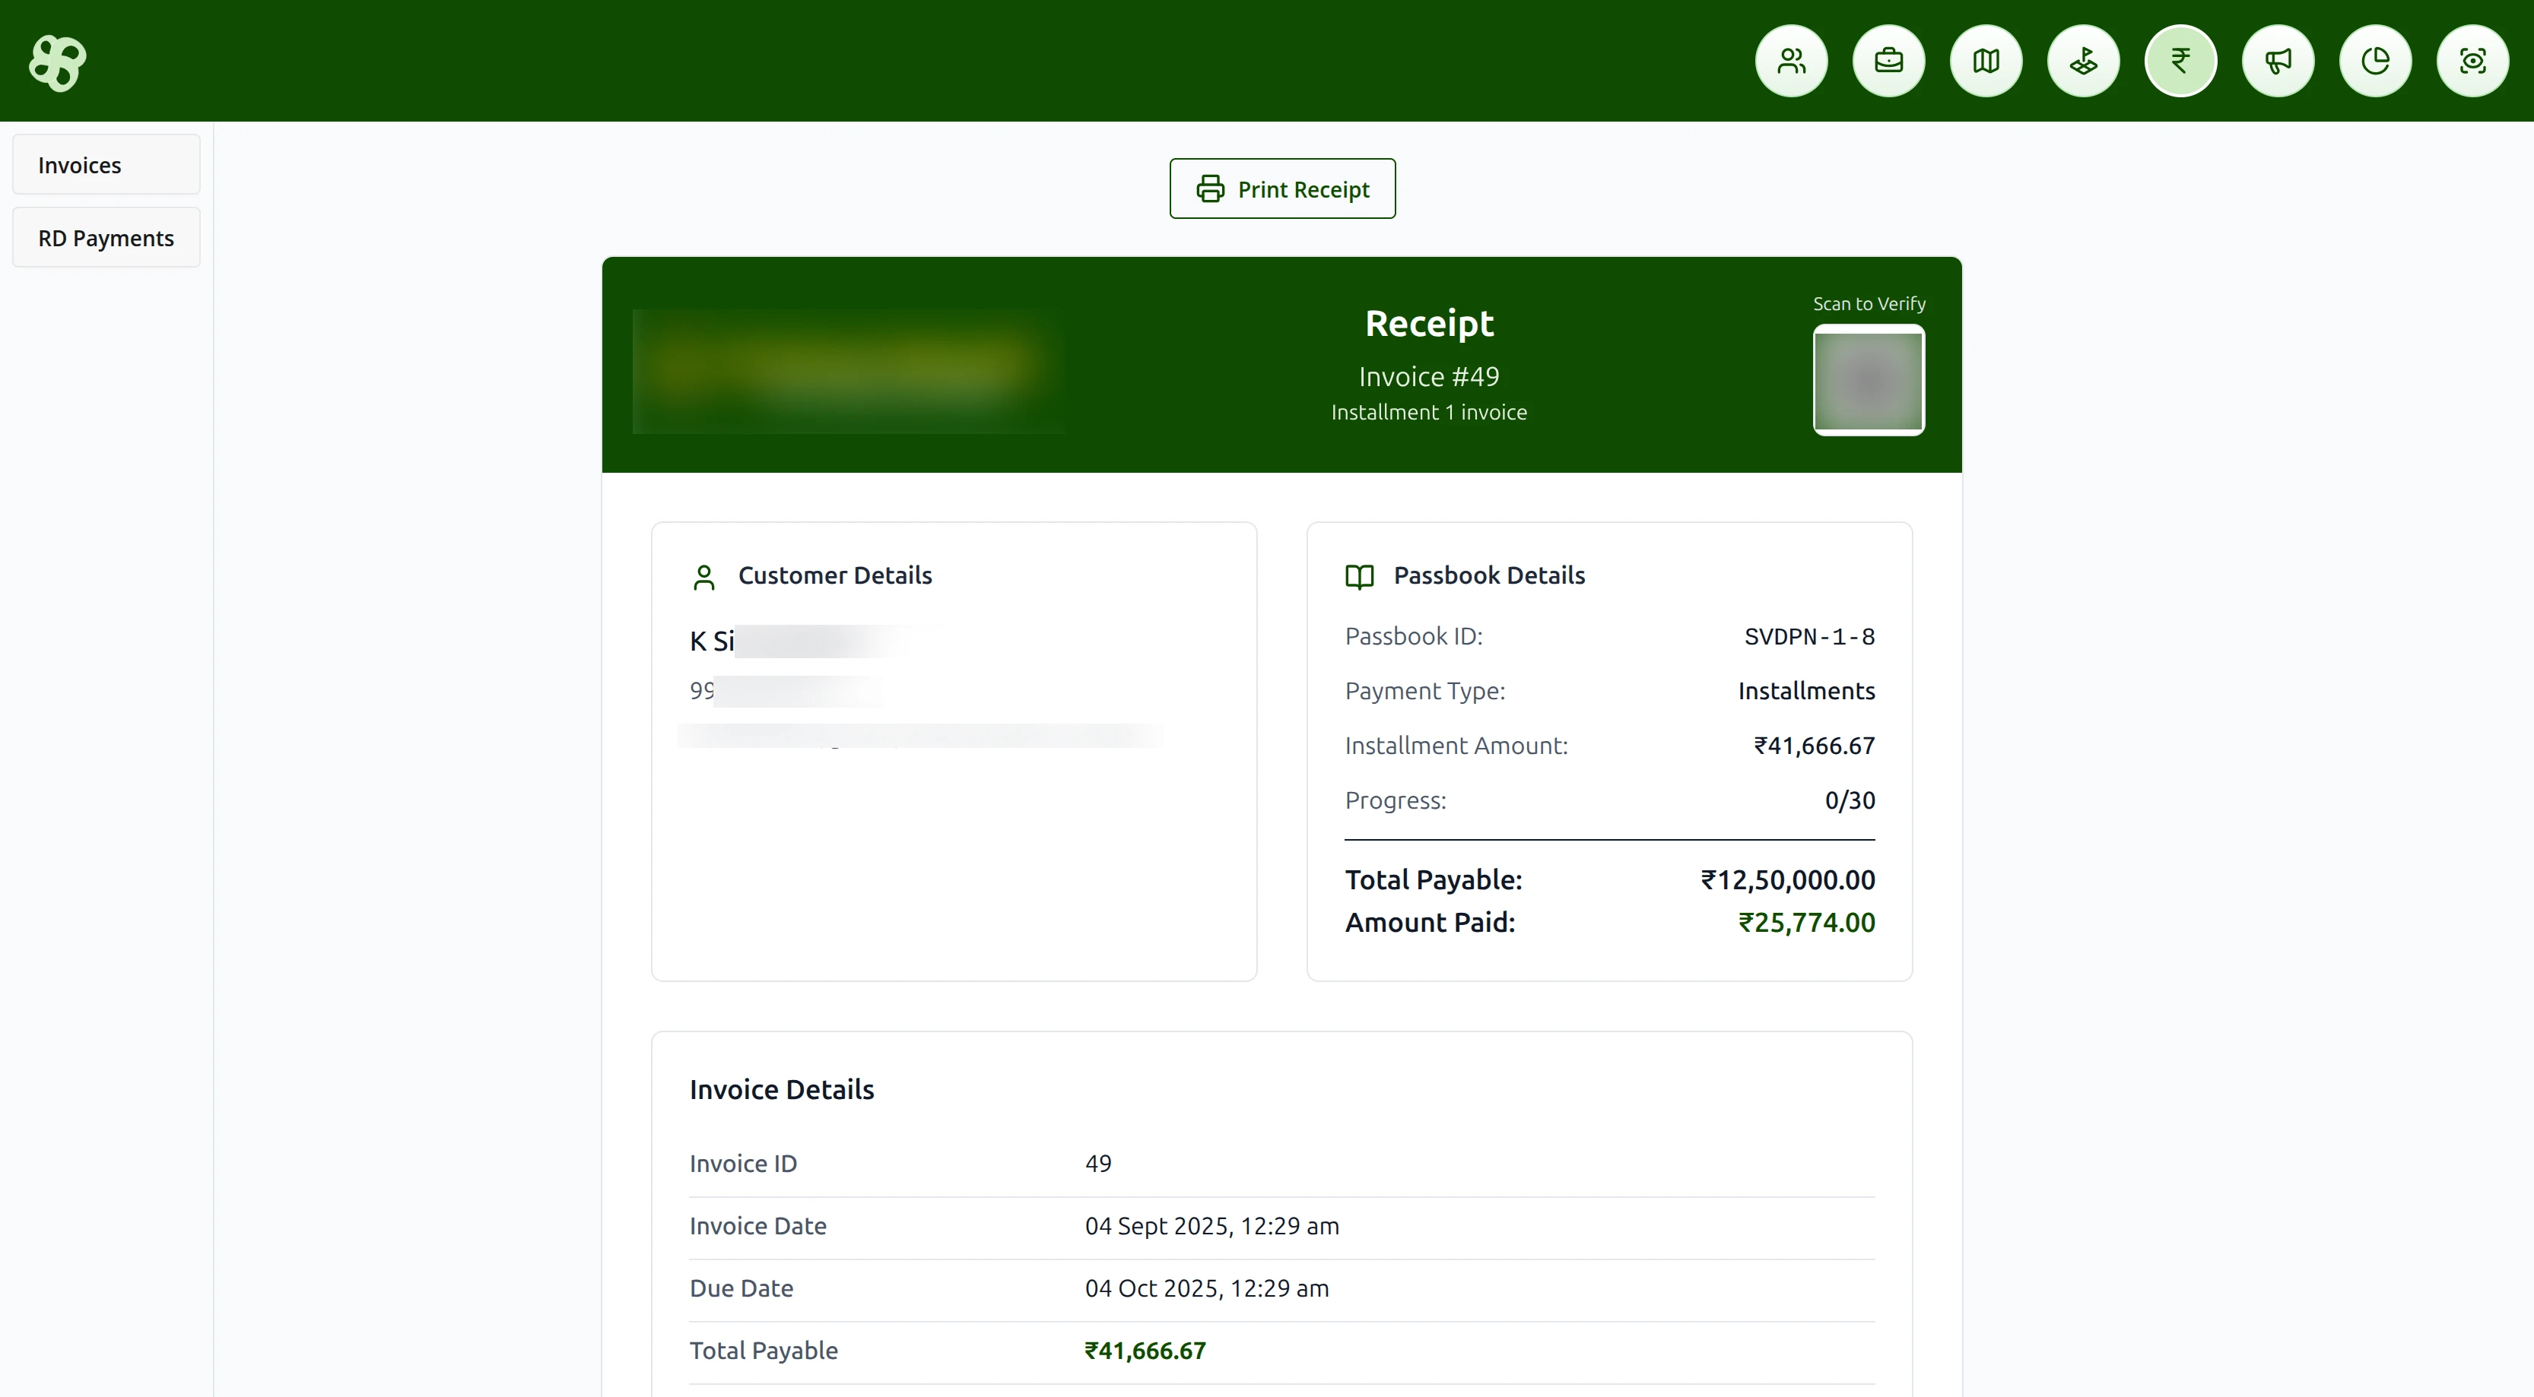Open the Invoices sidebar tab
2534x1397 pixels.
click(106, 165)
